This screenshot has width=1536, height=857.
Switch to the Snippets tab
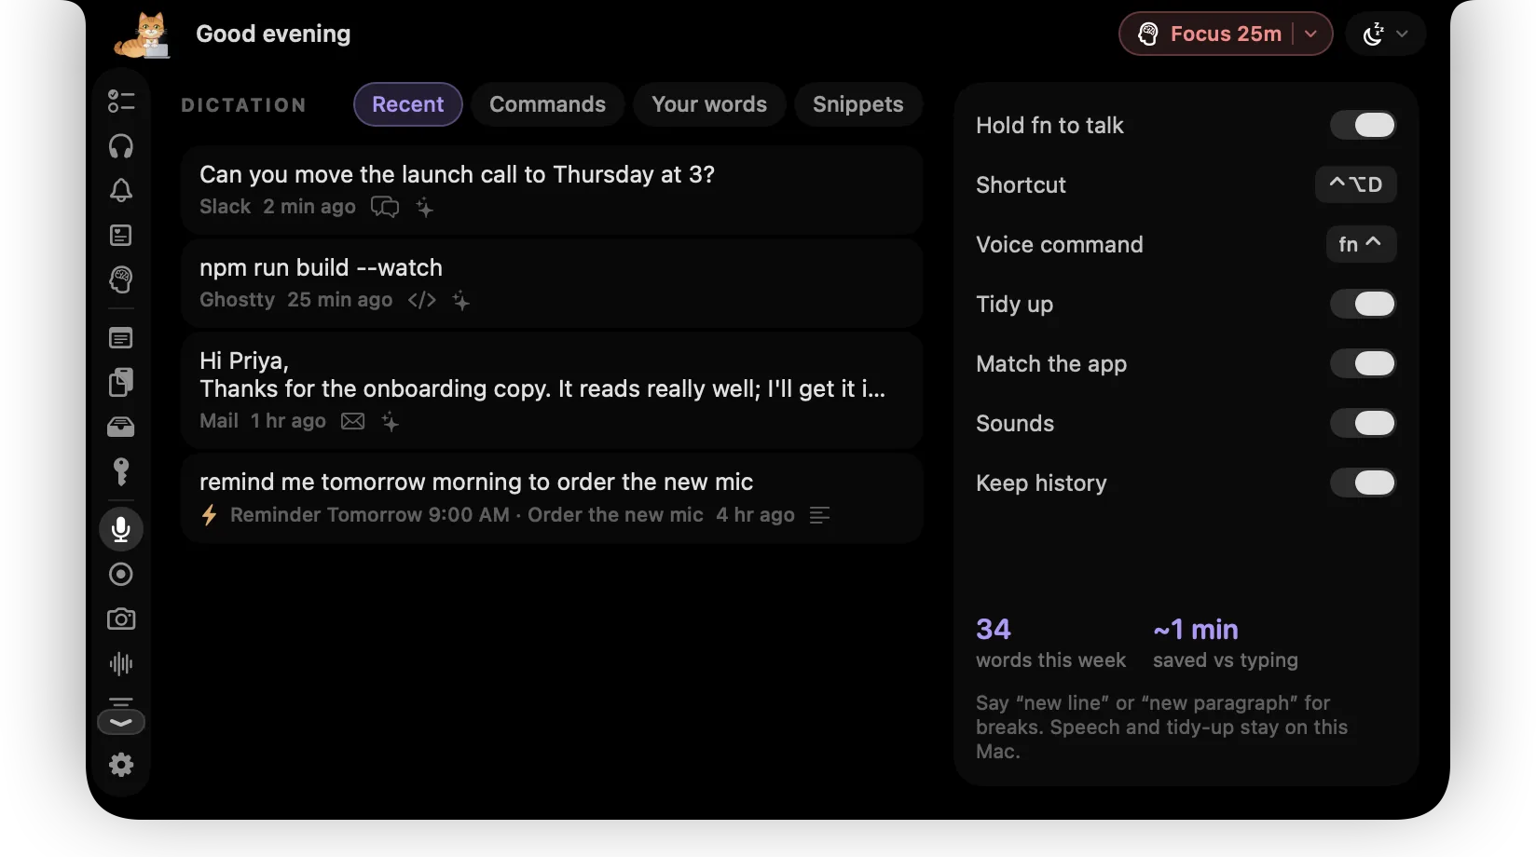click(858, 104)
